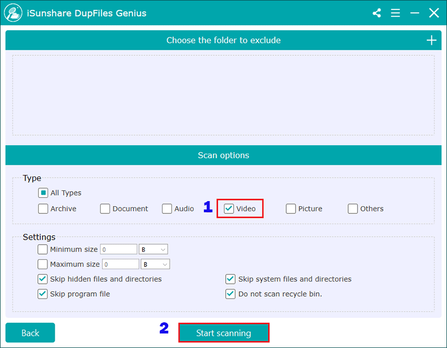Uncheck the Video file type
Screen dimensions: 447x348
pos(227,208)
